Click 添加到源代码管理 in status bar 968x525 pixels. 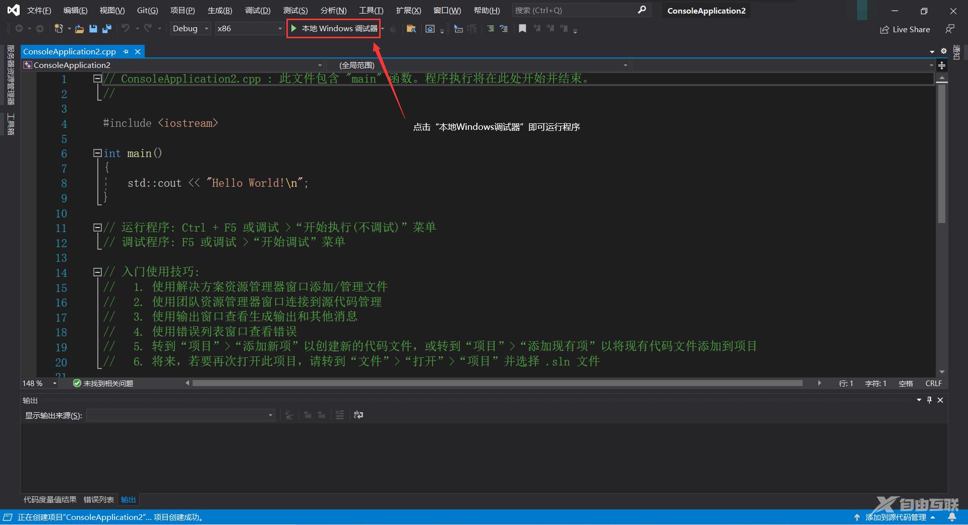pos(895,517)
